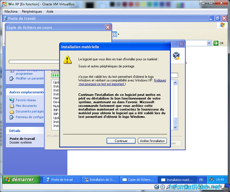The height and width of the screenshot is (192, 230).
Task: Click the yellow warning triangle icon
Action: (x=67, y=60)
